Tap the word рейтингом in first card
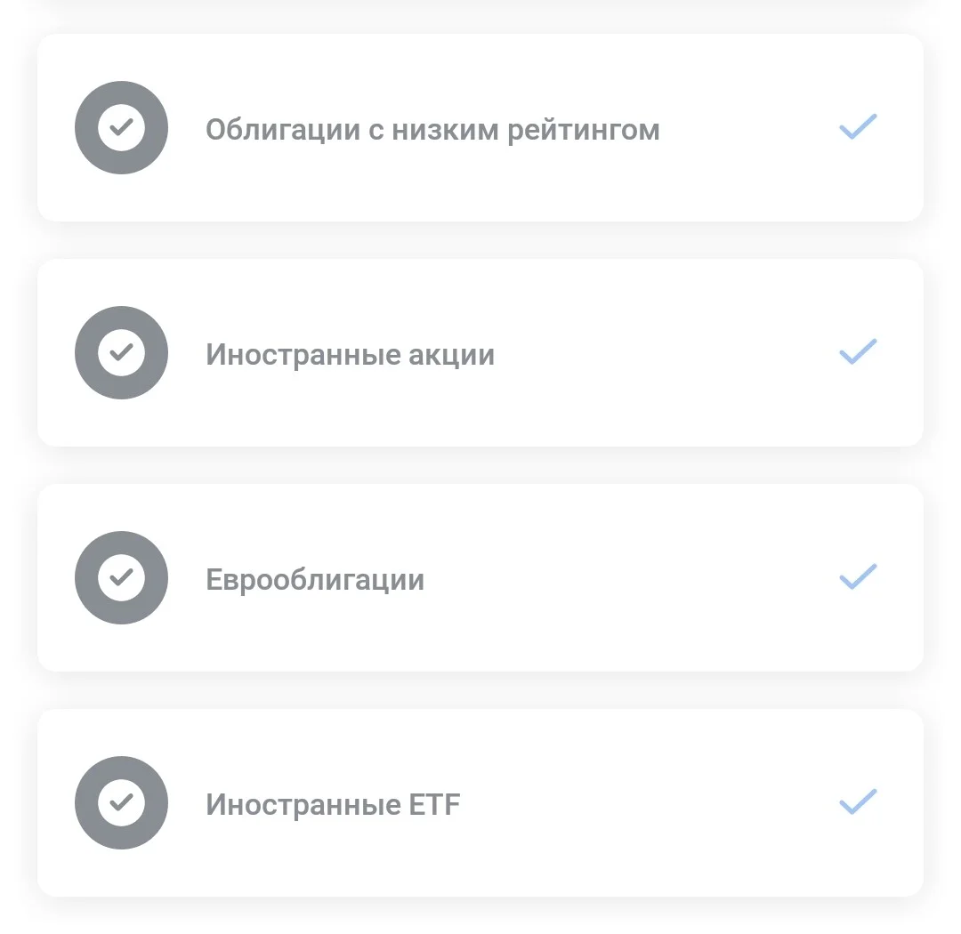 [584, 131]
